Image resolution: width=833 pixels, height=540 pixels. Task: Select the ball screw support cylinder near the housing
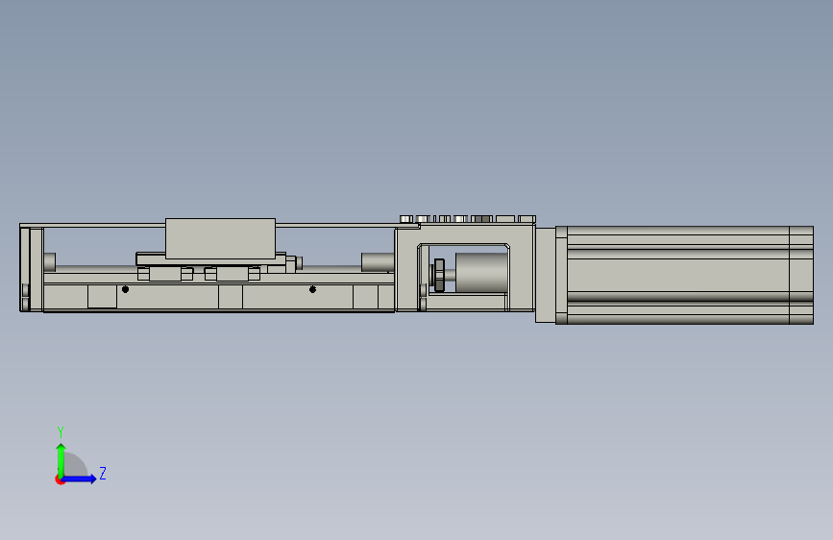point(378,262)
